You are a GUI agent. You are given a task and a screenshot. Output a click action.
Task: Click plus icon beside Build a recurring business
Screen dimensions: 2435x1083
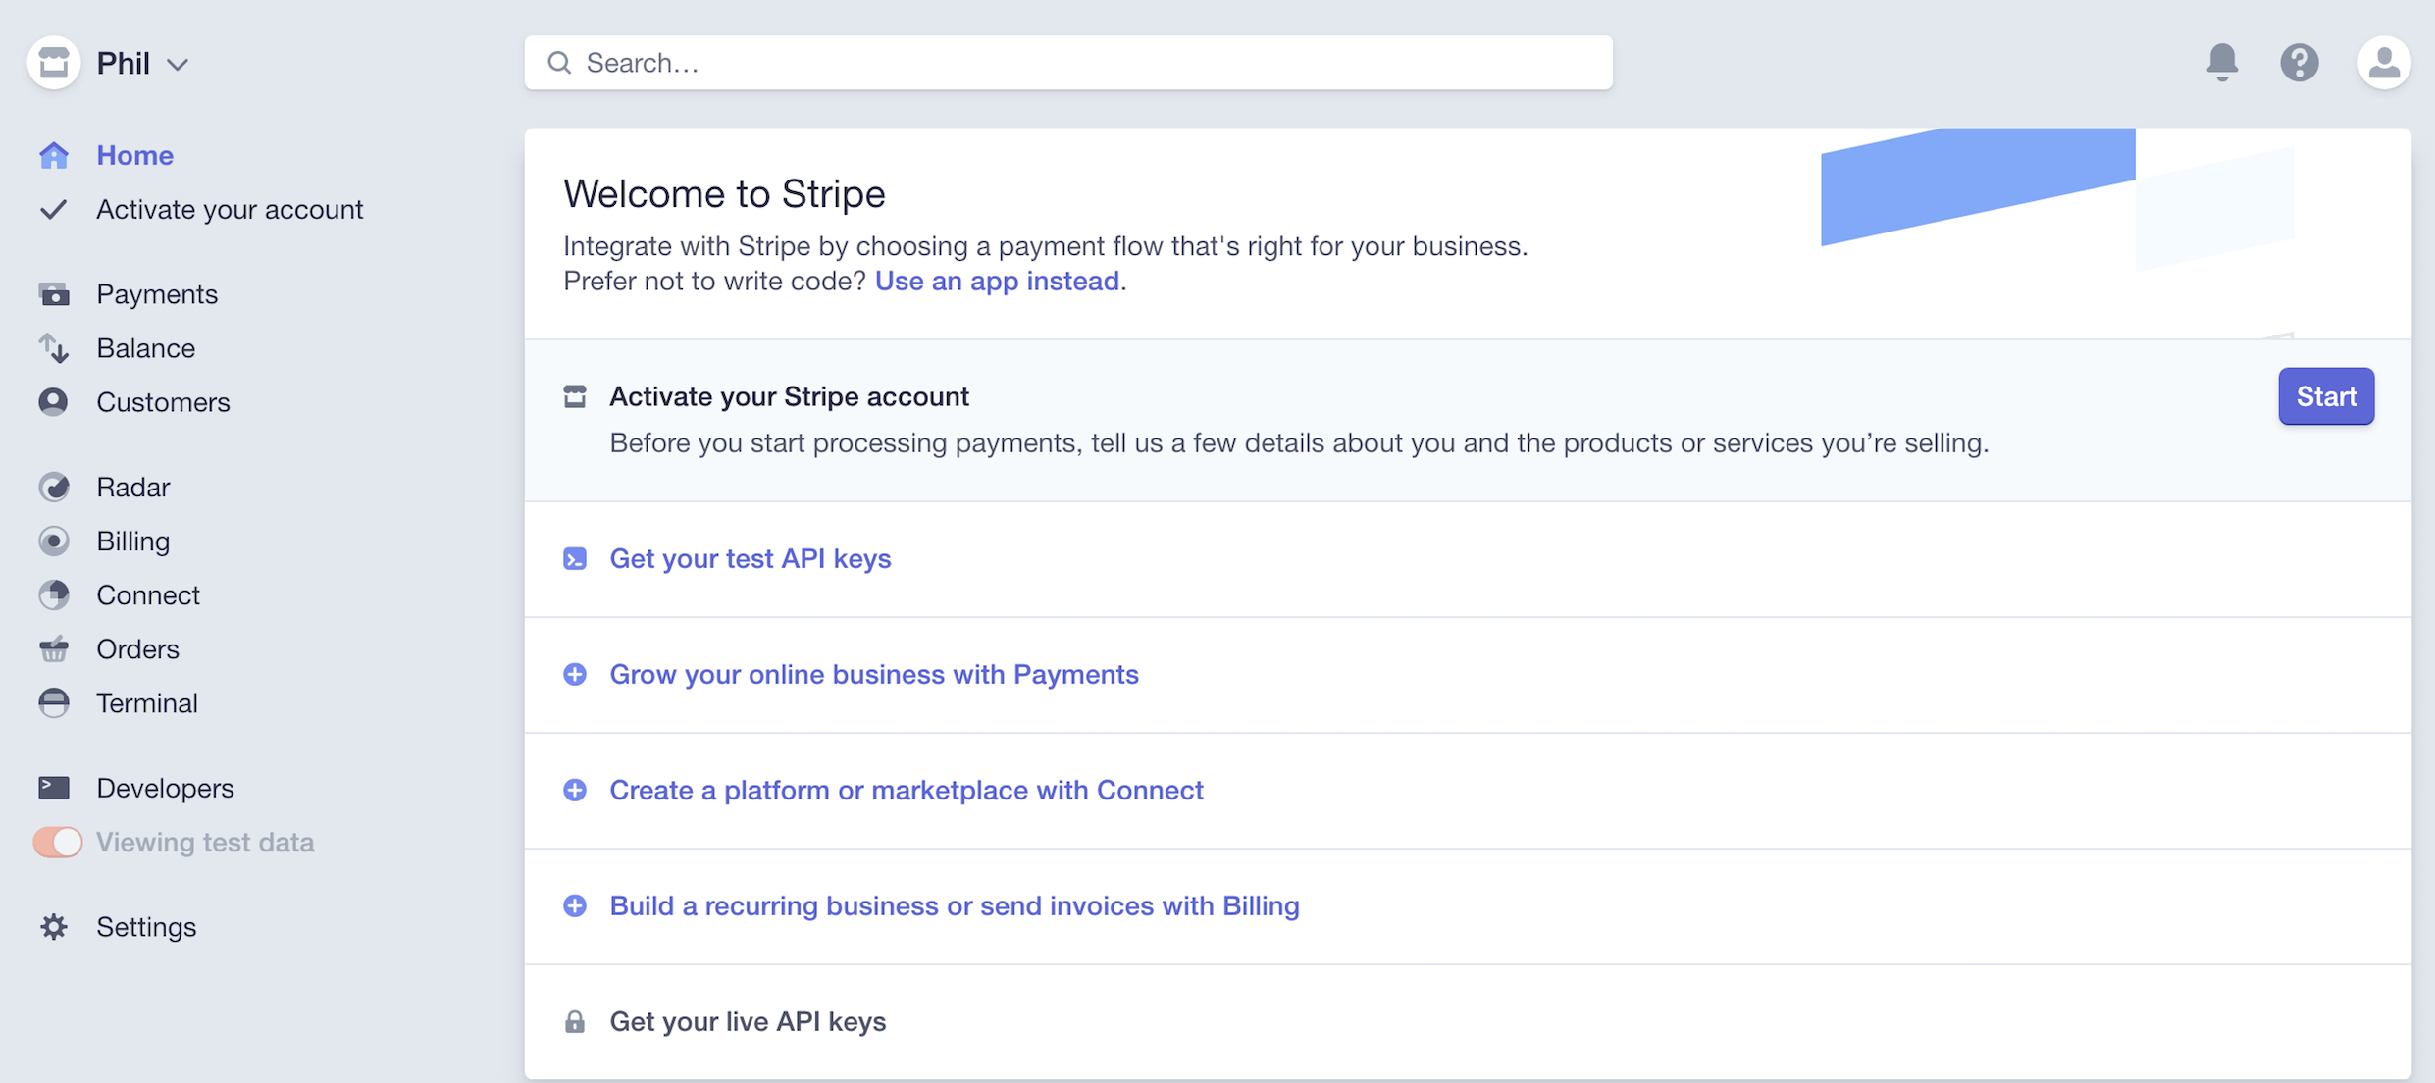click(575, 905)
